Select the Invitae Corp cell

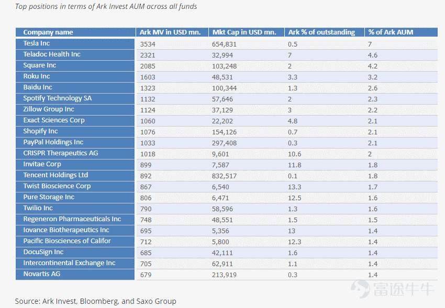75,164
